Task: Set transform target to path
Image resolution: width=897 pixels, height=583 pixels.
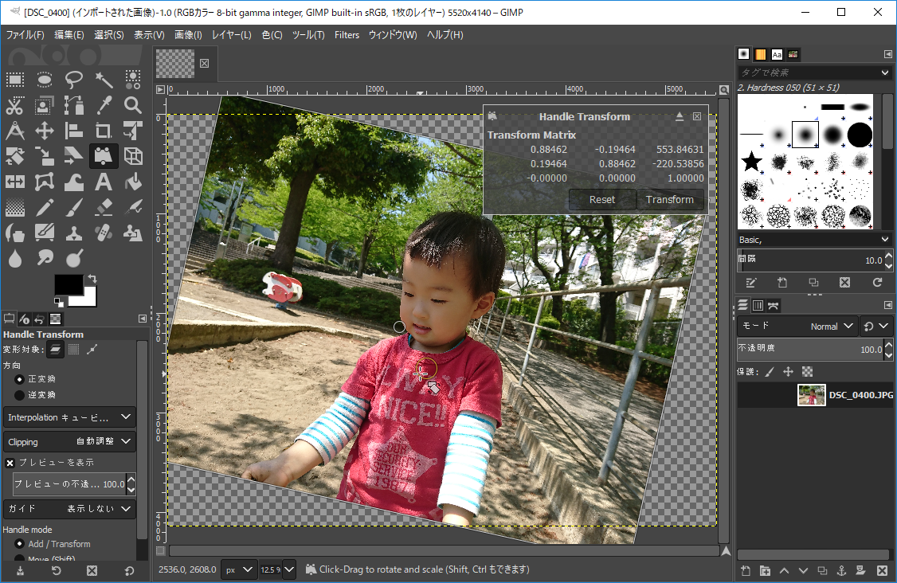Action: 92,350
